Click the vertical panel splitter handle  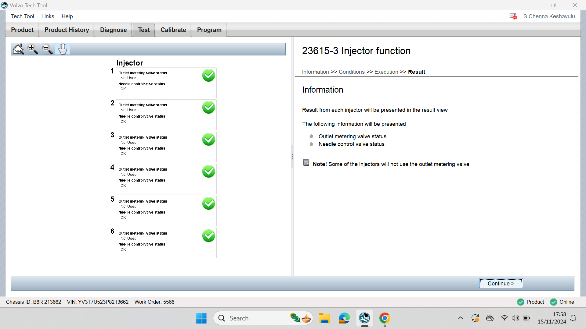click(x=292, y=156)
